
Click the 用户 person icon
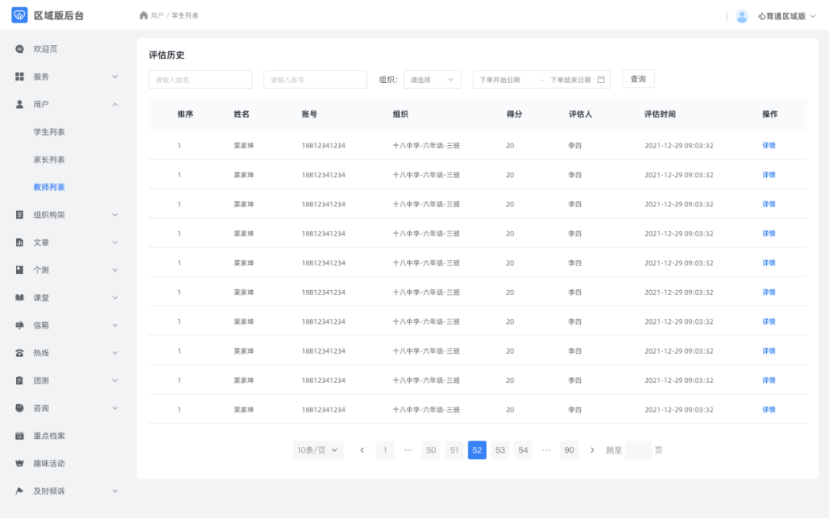[19, 104]
